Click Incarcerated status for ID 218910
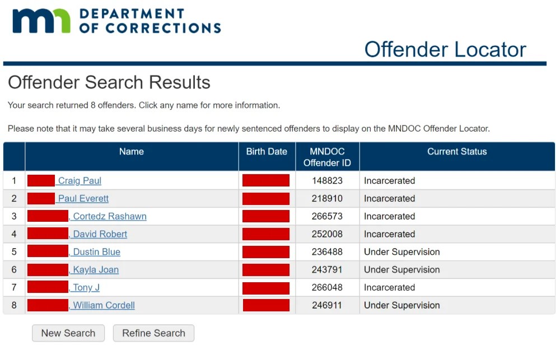The width and height of the screenshot is (560, 350). [x=389, y=199]
